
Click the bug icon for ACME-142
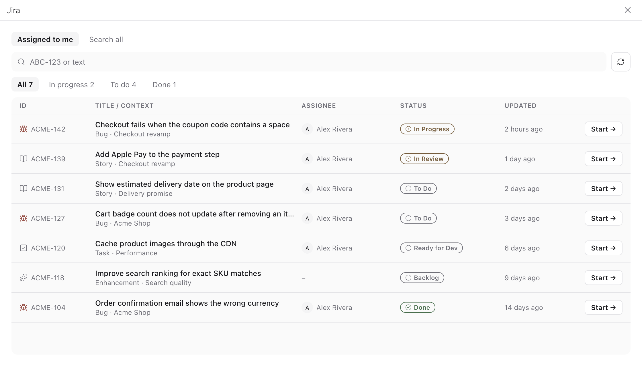click(x=24, y=129)
